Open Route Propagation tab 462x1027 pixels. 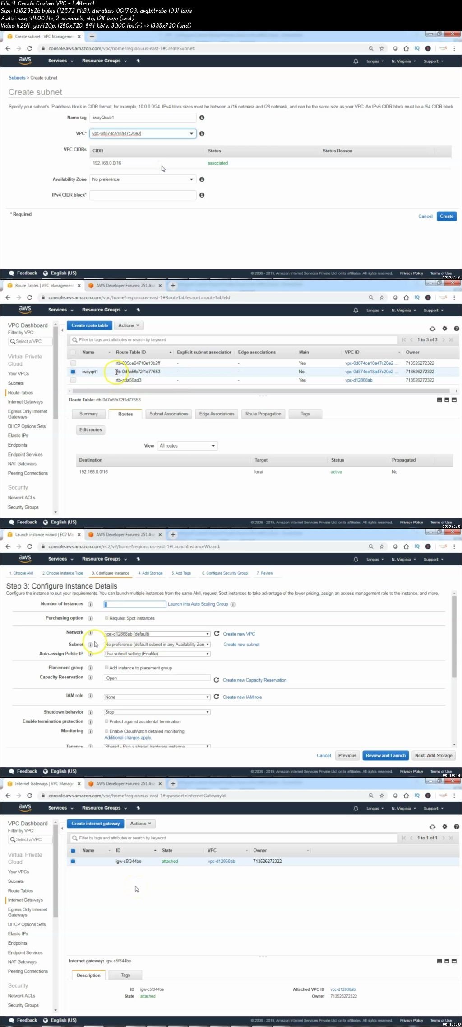(x=263, y=414)
